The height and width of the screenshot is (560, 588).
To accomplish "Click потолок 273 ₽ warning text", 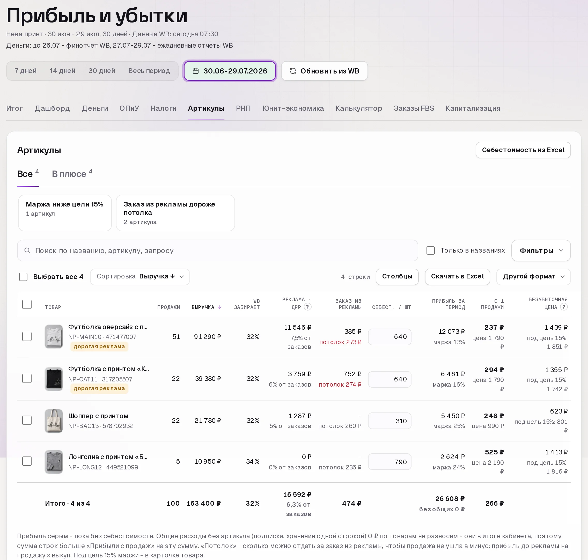I will [x=340, y=342].
